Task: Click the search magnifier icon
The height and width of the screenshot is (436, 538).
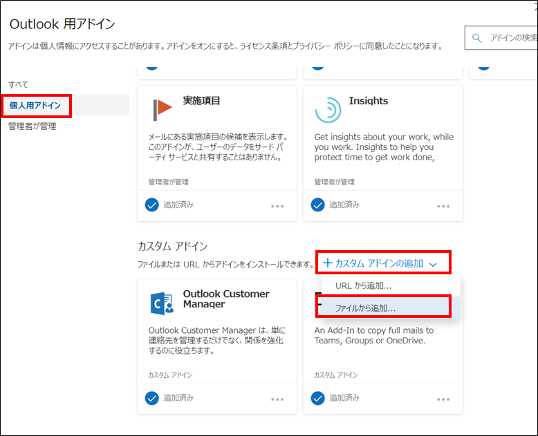Action: [x=476, y=38]
